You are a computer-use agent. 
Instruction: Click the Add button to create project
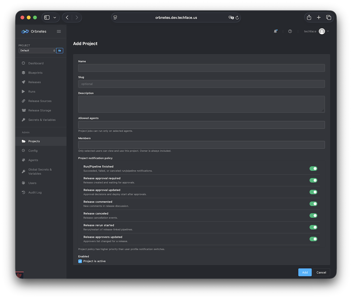(x=305, y=272)
